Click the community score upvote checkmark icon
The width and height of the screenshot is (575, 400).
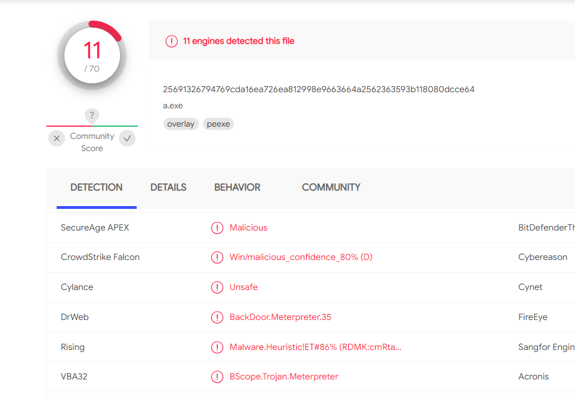(x=127, y=138)
